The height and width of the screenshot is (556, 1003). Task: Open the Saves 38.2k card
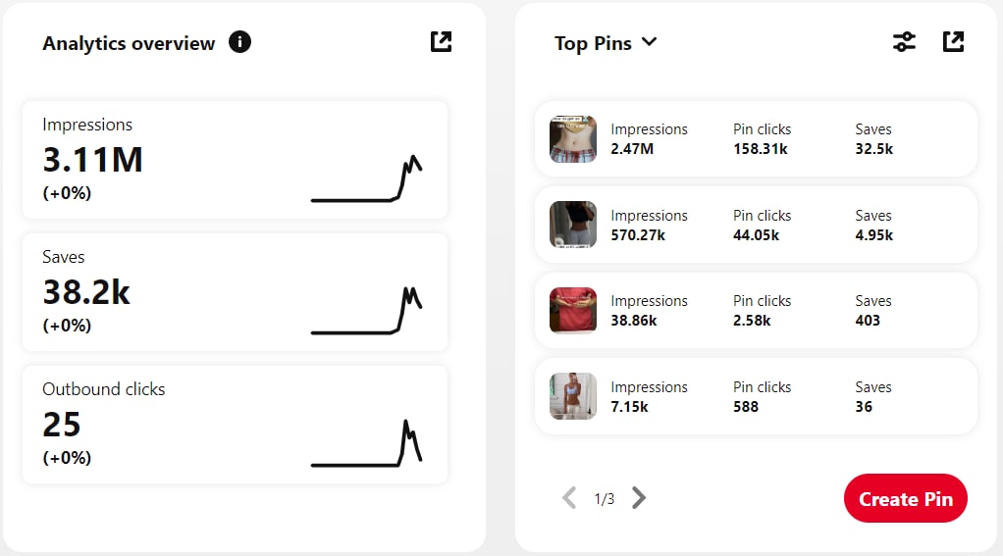click(x=235, y=292)
